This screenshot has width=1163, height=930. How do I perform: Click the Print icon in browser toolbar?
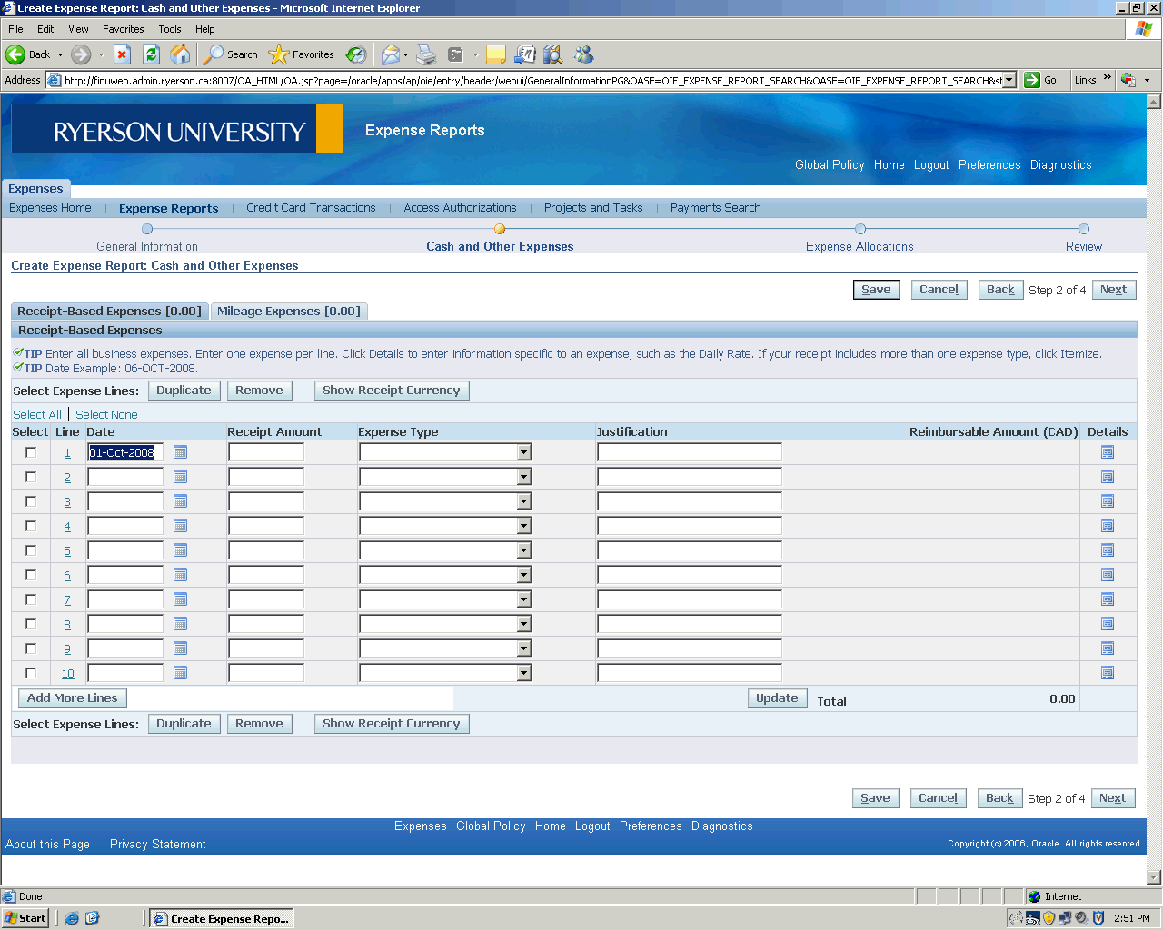[425, 54]
